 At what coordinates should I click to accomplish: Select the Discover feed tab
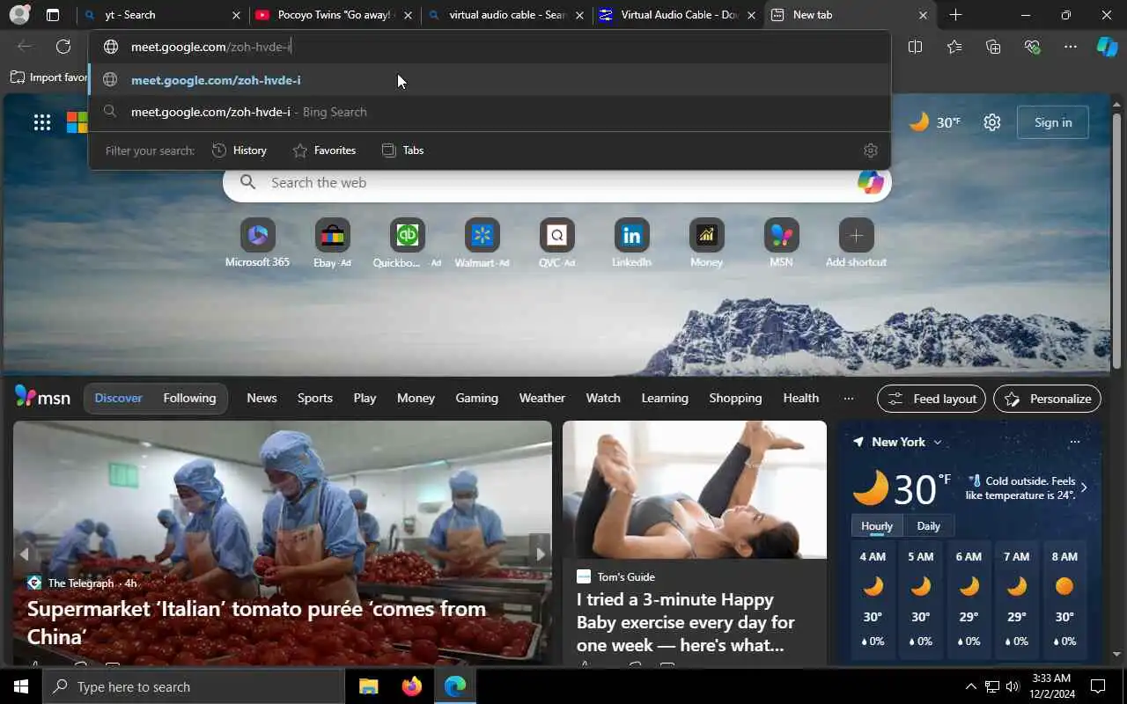[118, 399]
